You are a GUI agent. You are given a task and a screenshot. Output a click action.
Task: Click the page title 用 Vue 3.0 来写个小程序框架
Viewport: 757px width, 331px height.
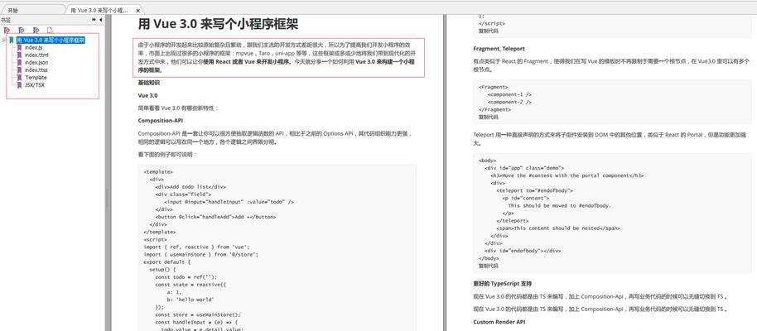[x=218, y=24]
